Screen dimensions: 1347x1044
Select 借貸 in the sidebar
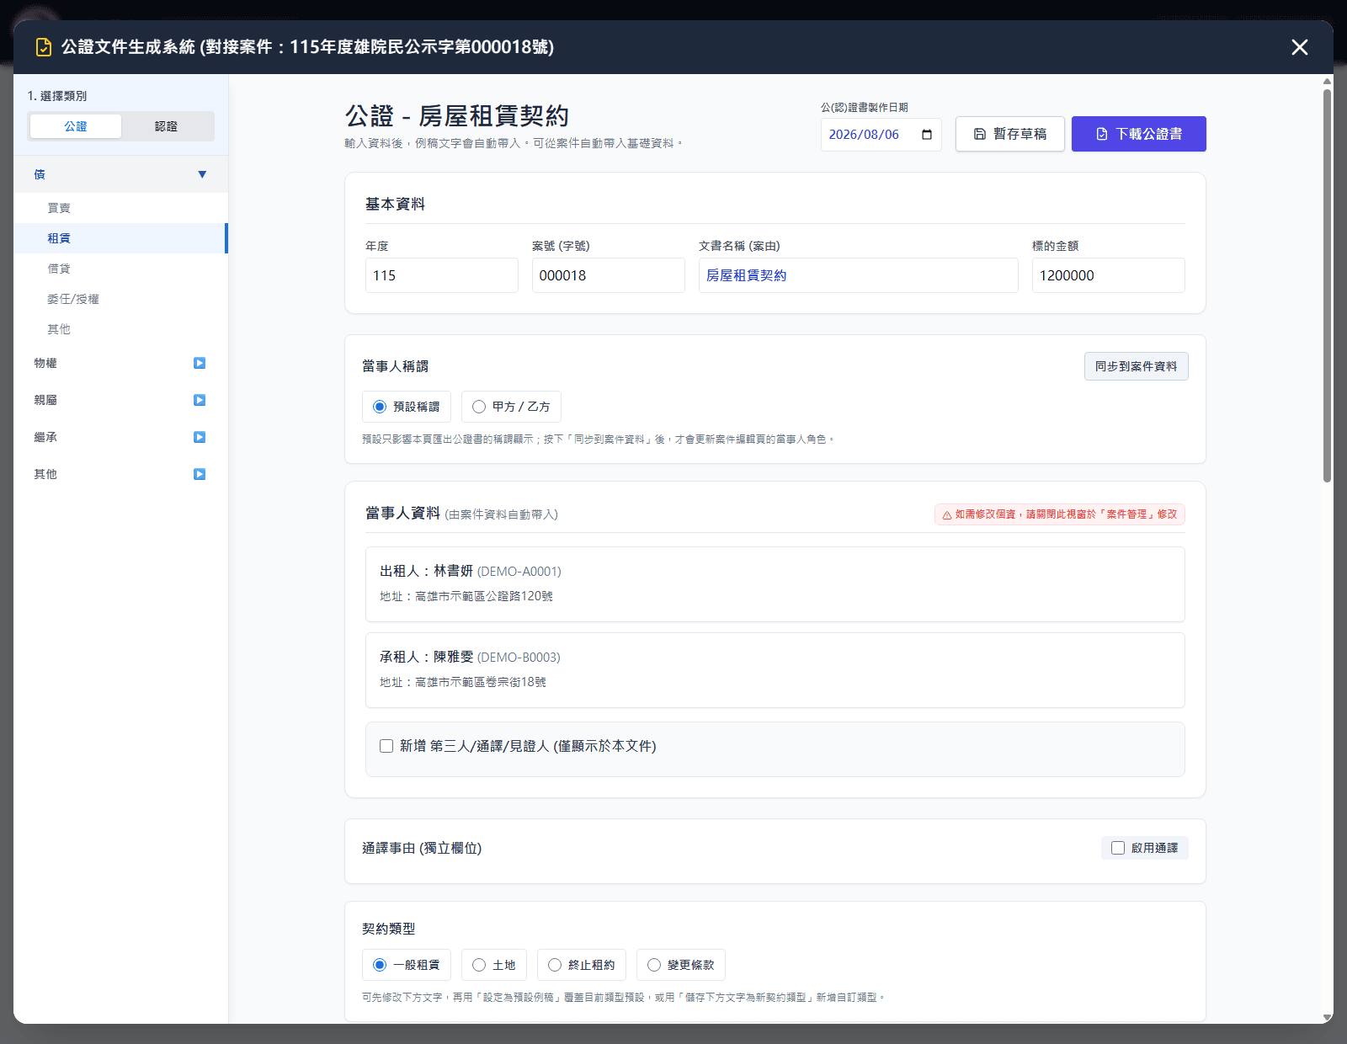pyautogui.click(x=120, y=269)
